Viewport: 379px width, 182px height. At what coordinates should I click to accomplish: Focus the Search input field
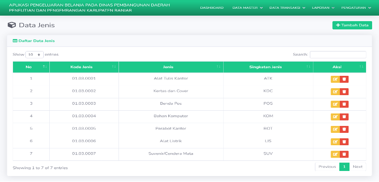click(338, 55)
